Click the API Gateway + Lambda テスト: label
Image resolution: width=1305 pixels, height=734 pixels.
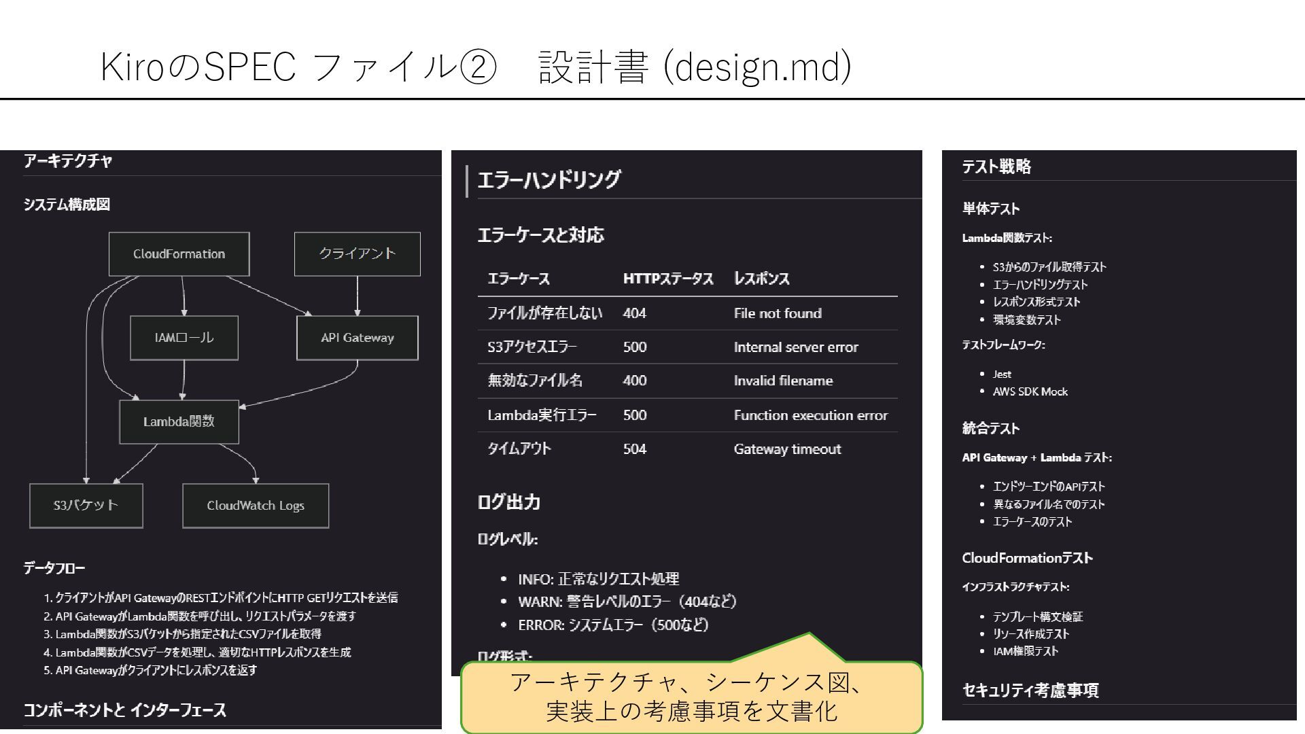1037,457
